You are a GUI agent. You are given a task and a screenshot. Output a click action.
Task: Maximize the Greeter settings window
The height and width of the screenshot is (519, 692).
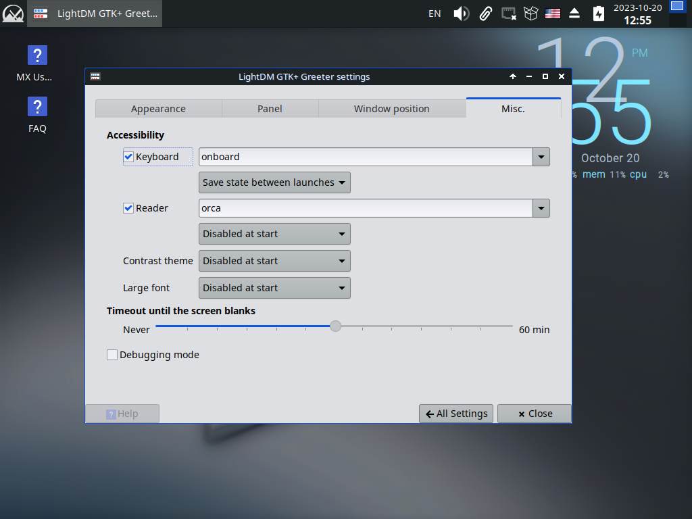pyautogui.click(x=545, y=76)
